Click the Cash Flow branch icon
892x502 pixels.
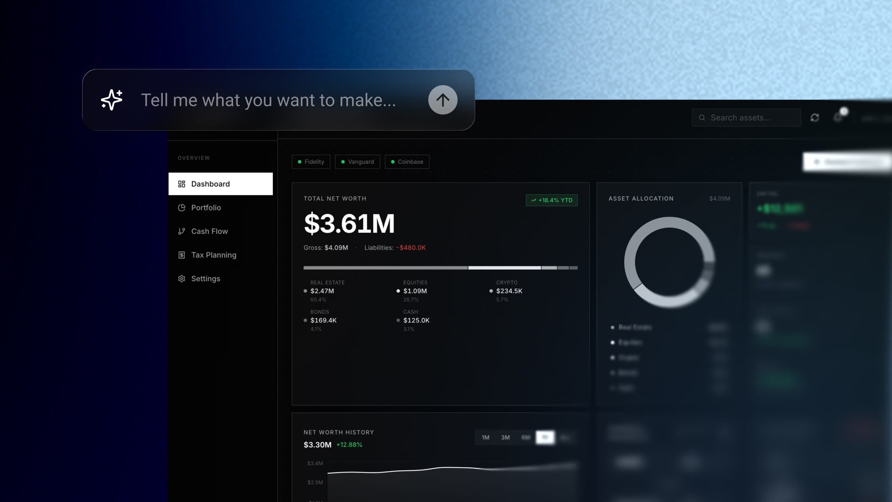[x=182, y=231]
